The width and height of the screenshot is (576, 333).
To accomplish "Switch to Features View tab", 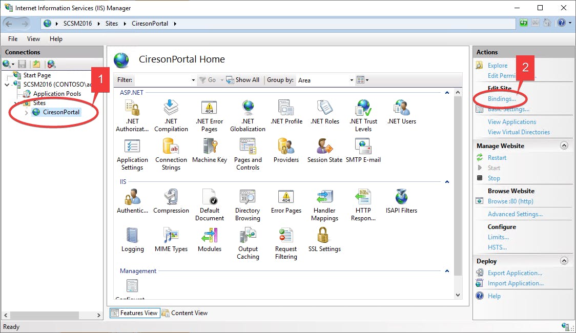I will click(135, 313).
